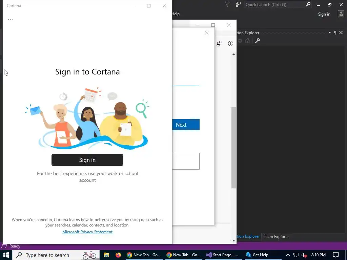347x260 pixels.
Task: Close the Visual Studio window
Action: click(341, 5)
